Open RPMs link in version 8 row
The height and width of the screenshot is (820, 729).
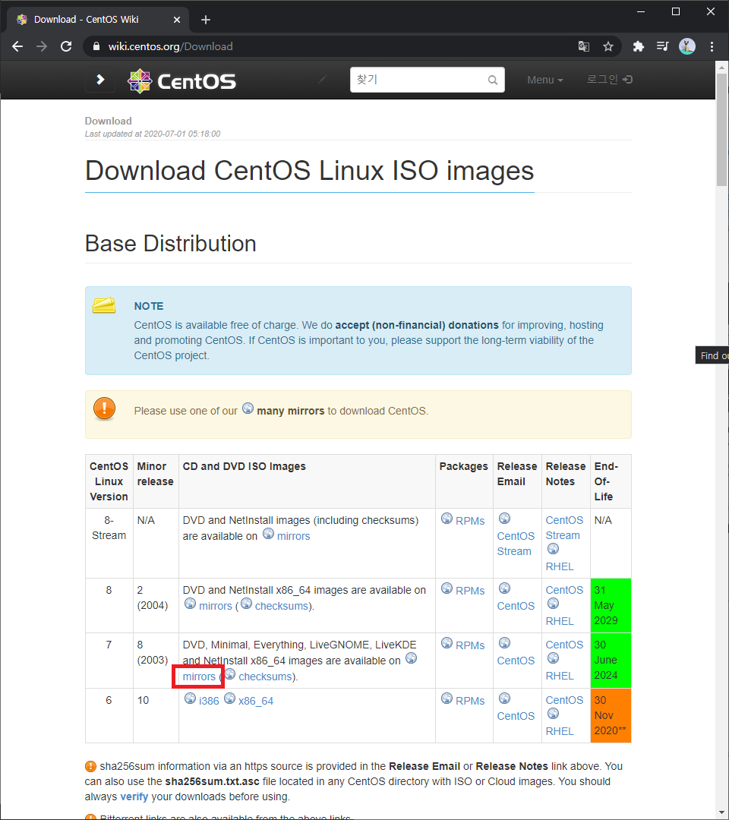coord(470,591)
